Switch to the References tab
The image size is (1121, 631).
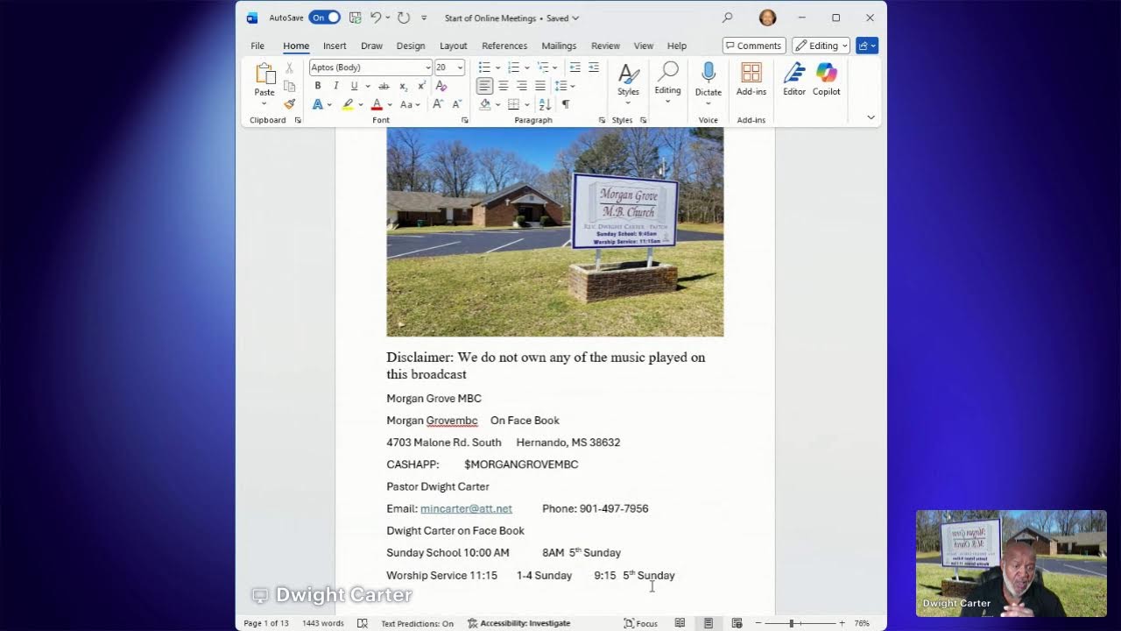[504, 46]
